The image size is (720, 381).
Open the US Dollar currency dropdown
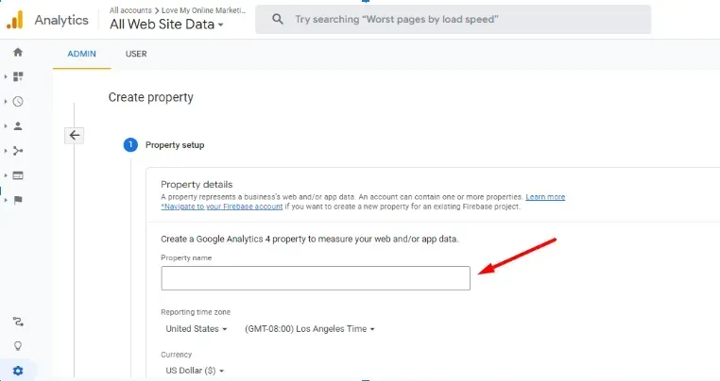[x=195, y=370]
